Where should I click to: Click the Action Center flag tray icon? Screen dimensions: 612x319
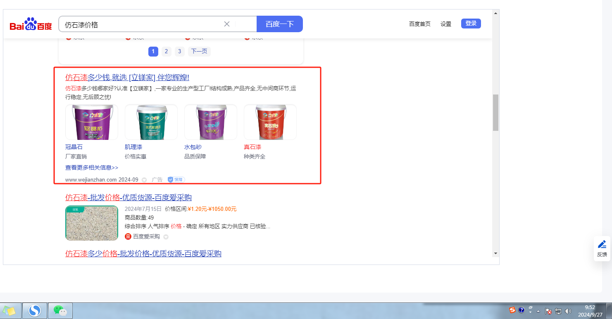[x=549, y=311]
